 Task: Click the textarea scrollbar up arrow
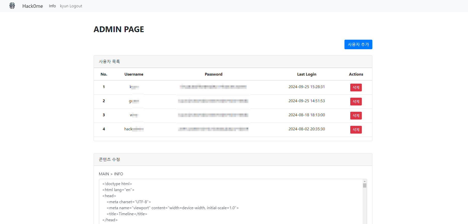click(365, 181)
